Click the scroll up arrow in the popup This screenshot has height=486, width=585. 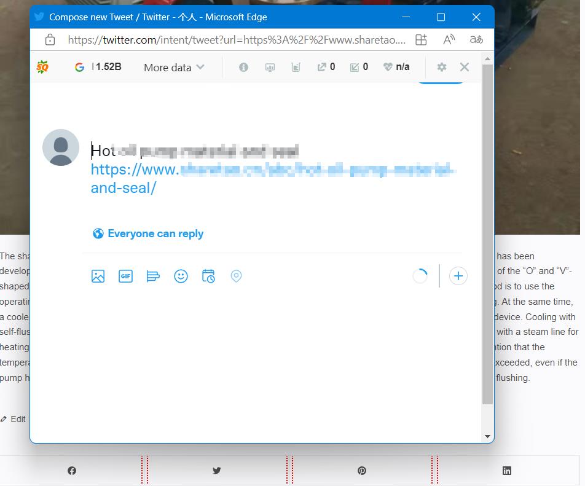(487, 59)
